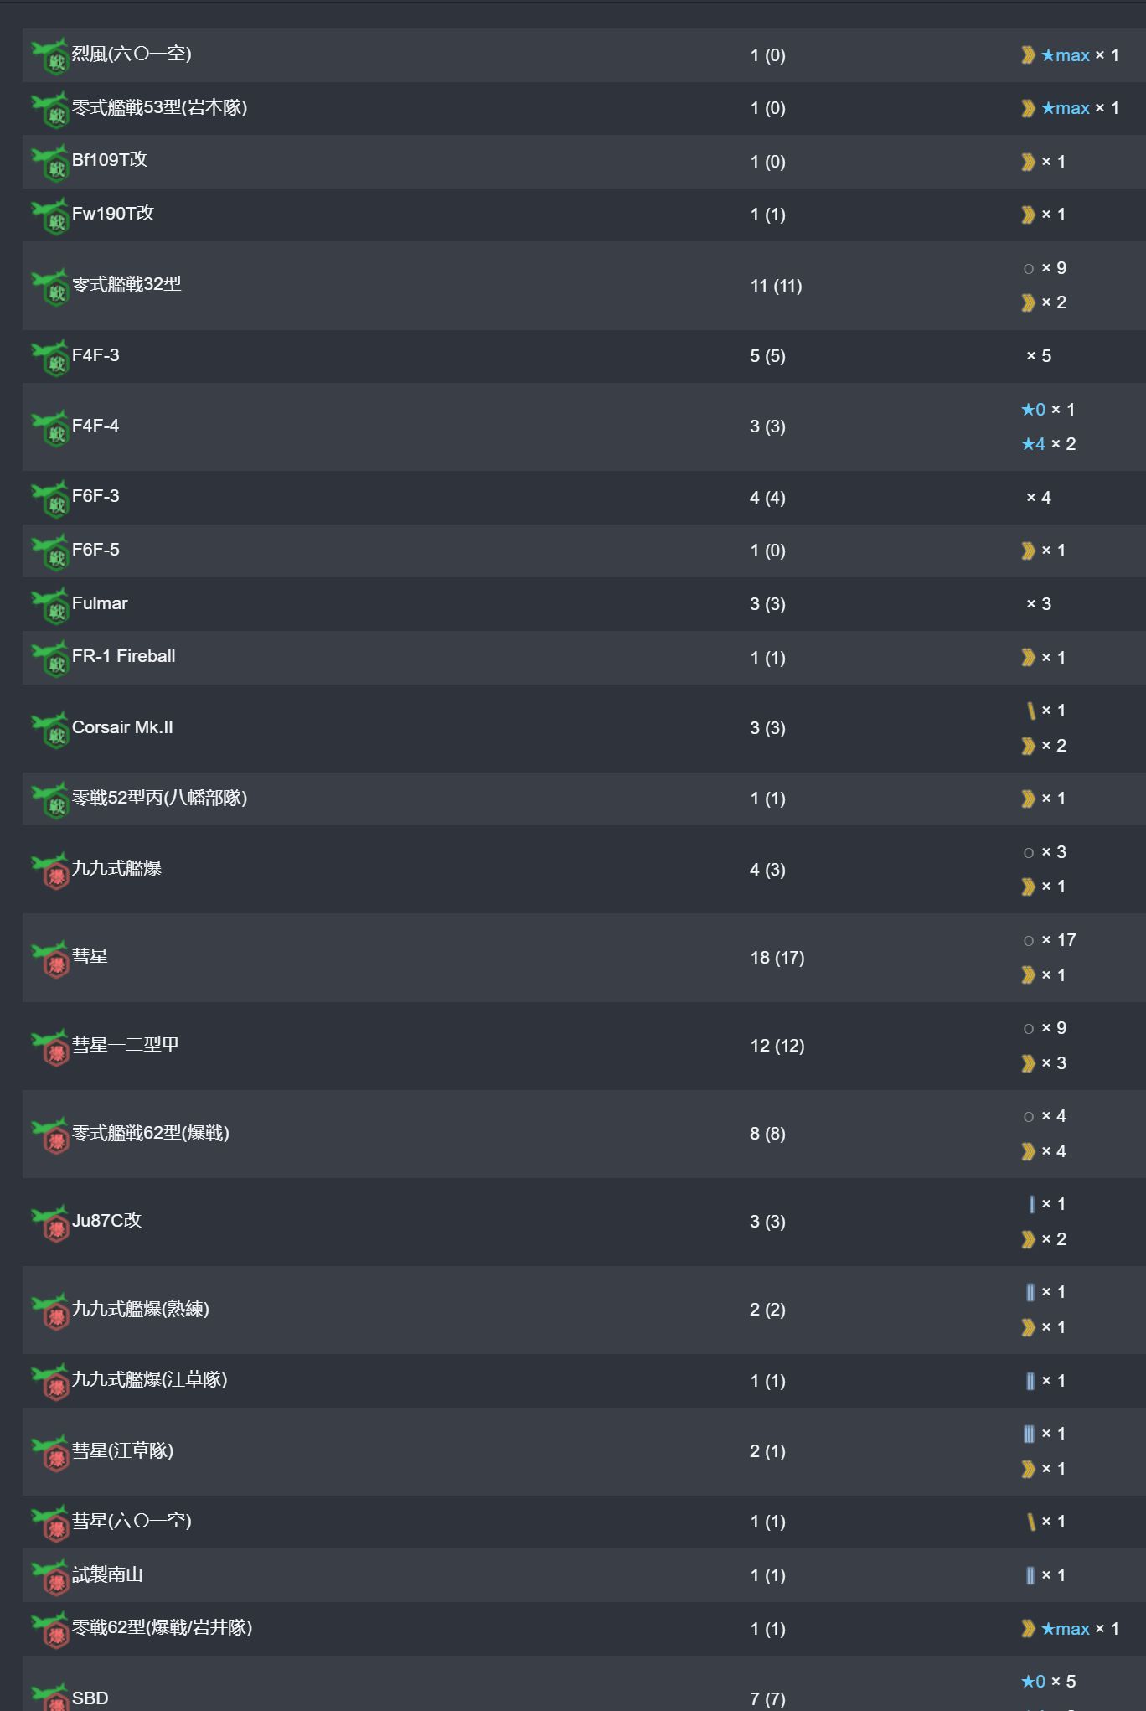Click the 8 (8) count for 零式艦戦62型(爆戦)
This screenshot has height=1711, width=1146.
pyautogui.click(x=767, y=1134)
